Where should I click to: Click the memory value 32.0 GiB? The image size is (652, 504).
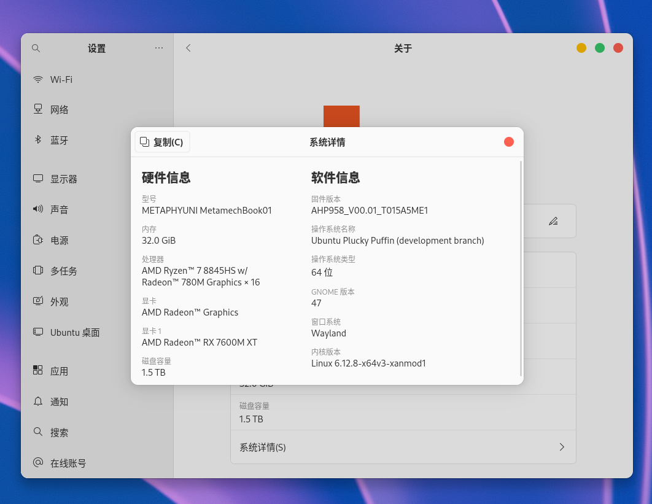tap(159, 241)
